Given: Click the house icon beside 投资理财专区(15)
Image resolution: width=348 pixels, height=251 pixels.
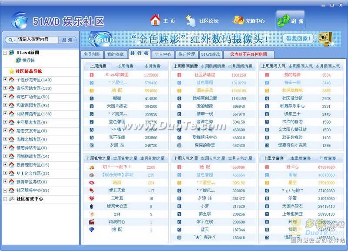Looking at the screenshot, I should click(12, 165).
